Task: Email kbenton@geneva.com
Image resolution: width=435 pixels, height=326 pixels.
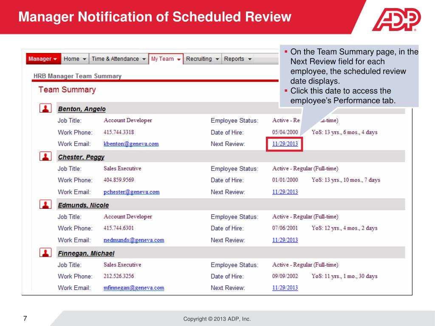Action: click(131, 144)
